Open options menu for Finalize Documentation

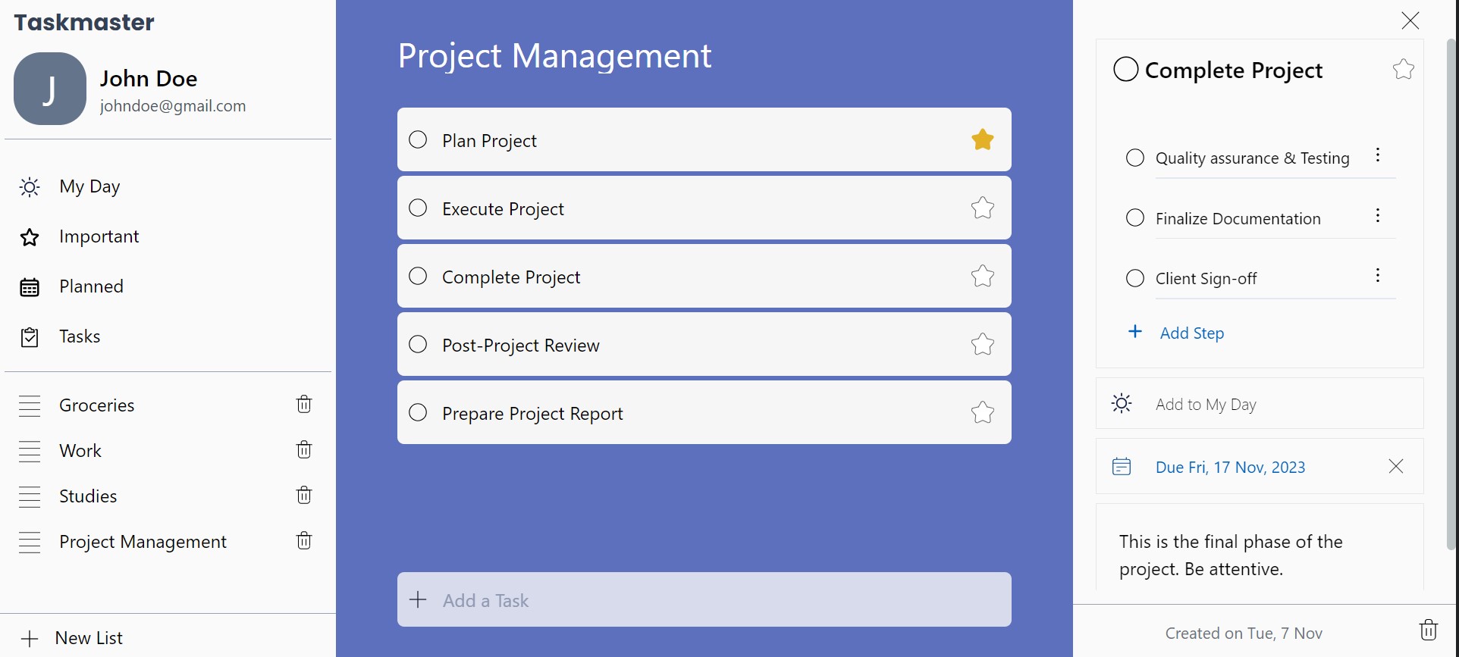(1378, 216)
